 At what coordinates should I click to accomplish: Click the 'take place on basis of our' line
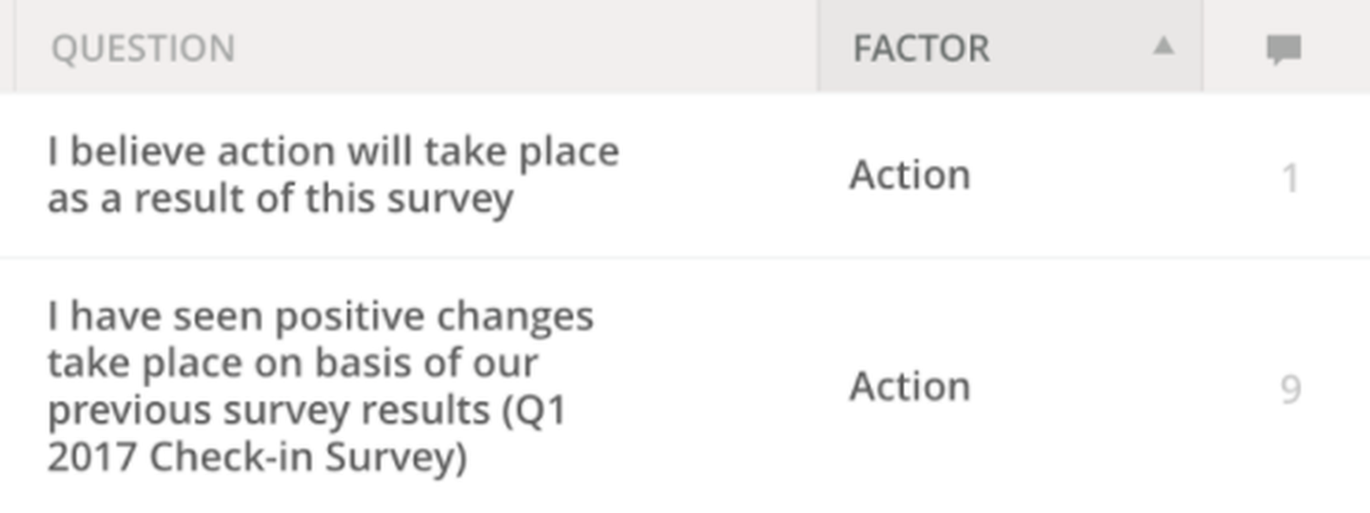tap(293, 363)
